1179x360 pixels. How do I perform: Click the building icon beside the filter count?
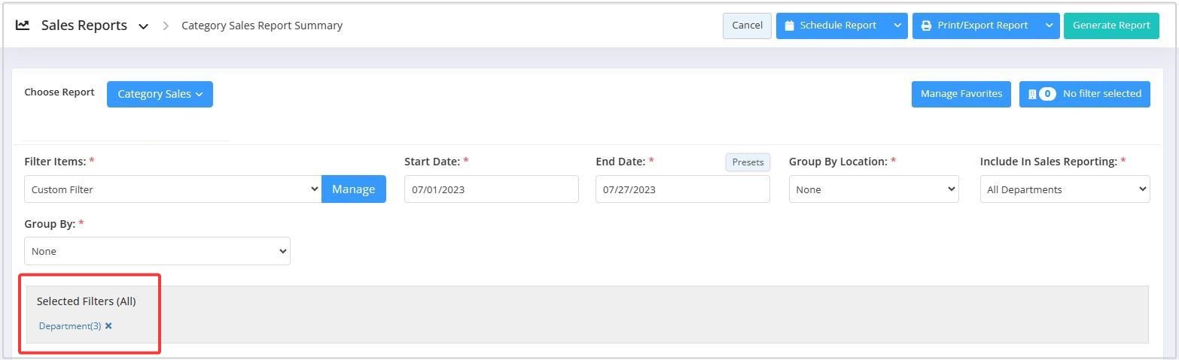click(x=1032, y=95)
